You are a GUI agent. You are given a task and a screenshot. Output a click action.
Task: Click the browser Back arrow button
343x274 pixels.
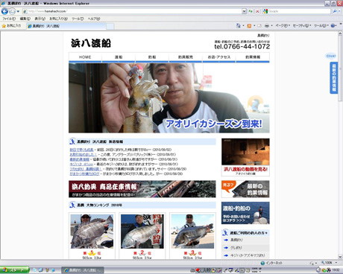(x=4, y=11)
